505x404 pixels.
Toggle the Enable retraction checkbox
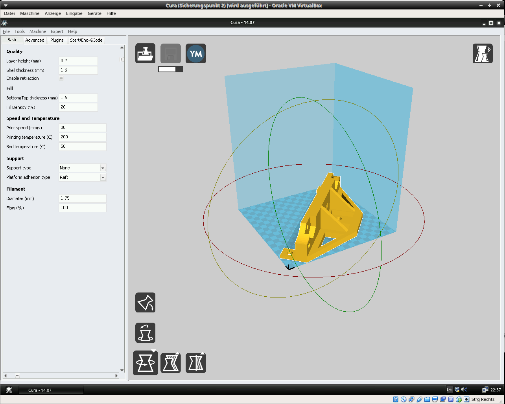(x=61, y=78)
